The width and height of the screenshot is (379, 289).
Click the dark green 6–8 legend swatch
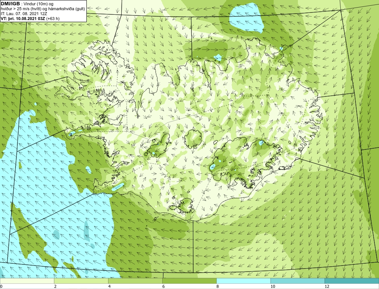[189, 281]
